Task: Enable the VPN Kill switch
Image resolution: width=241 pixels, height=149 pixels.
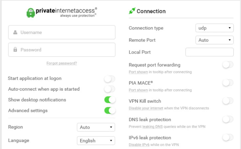Action: [228, 101]
